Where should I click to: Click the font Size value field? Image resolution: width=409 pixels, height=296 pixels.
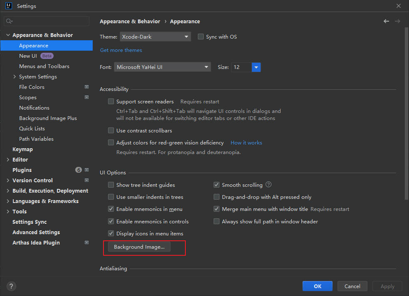point(241,67)
